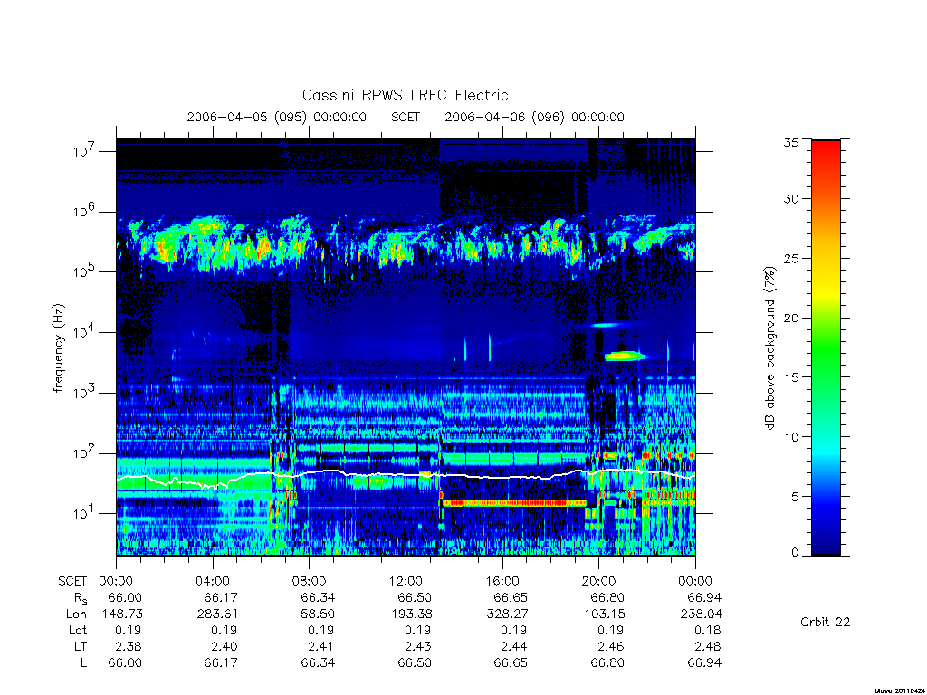Click the colorbar tick label '5'
This screenshot has height=695, width=927.
(795, 497)
